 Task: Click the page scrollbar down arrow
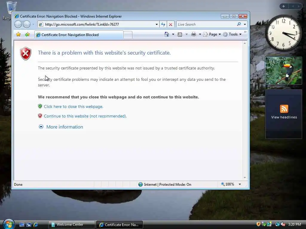(245, 177)
